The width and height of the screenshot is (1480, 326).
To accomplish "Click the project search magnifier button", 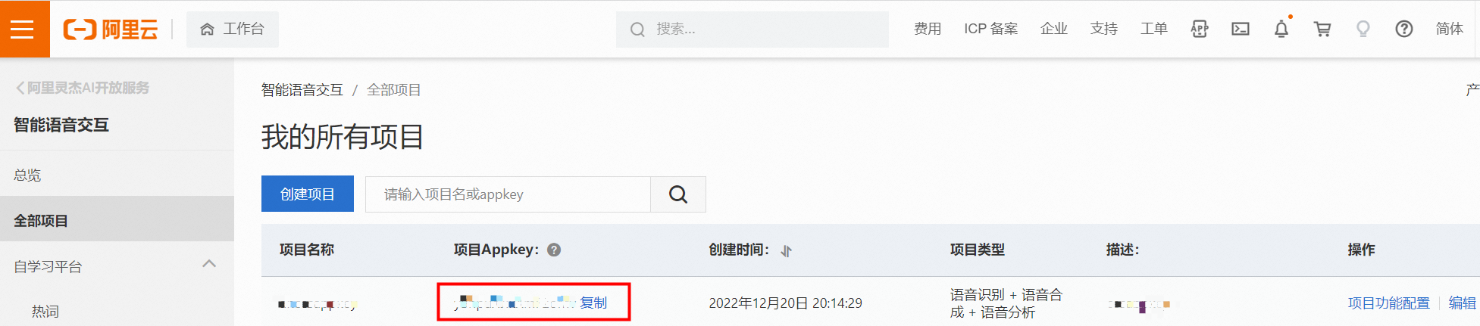I will [x=678, y=194].
